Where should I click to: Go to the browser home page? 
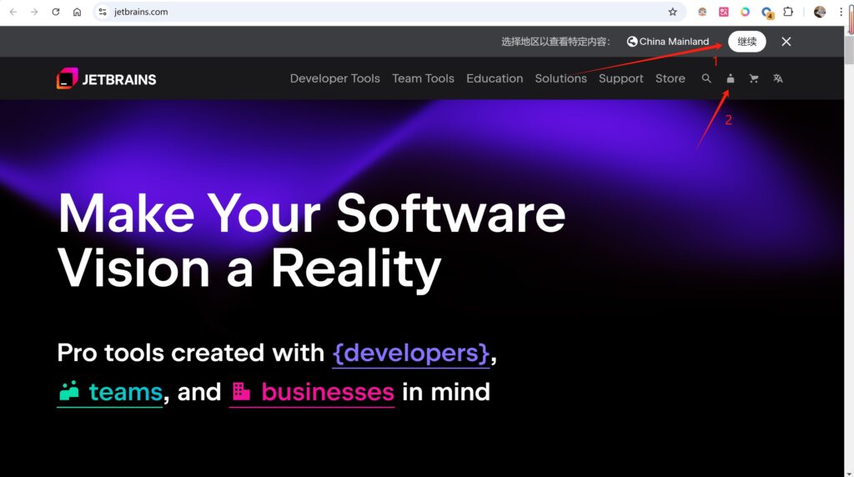point(77,12)
